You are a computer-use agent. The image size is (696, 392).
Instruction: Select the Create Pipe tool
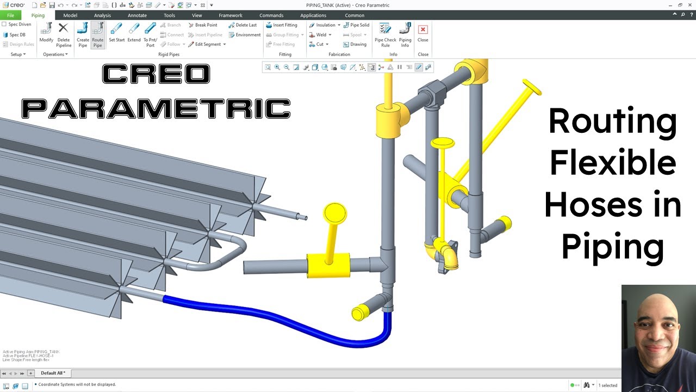pyautogui.click(x=83, y=35)
